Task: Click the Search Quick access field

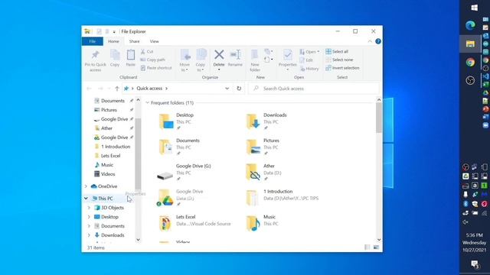Action: (314, 89)
